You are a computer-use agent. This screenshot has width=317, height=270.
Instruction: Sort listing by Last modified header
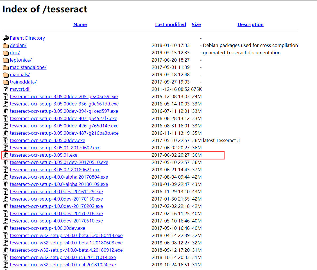[170, 24]
